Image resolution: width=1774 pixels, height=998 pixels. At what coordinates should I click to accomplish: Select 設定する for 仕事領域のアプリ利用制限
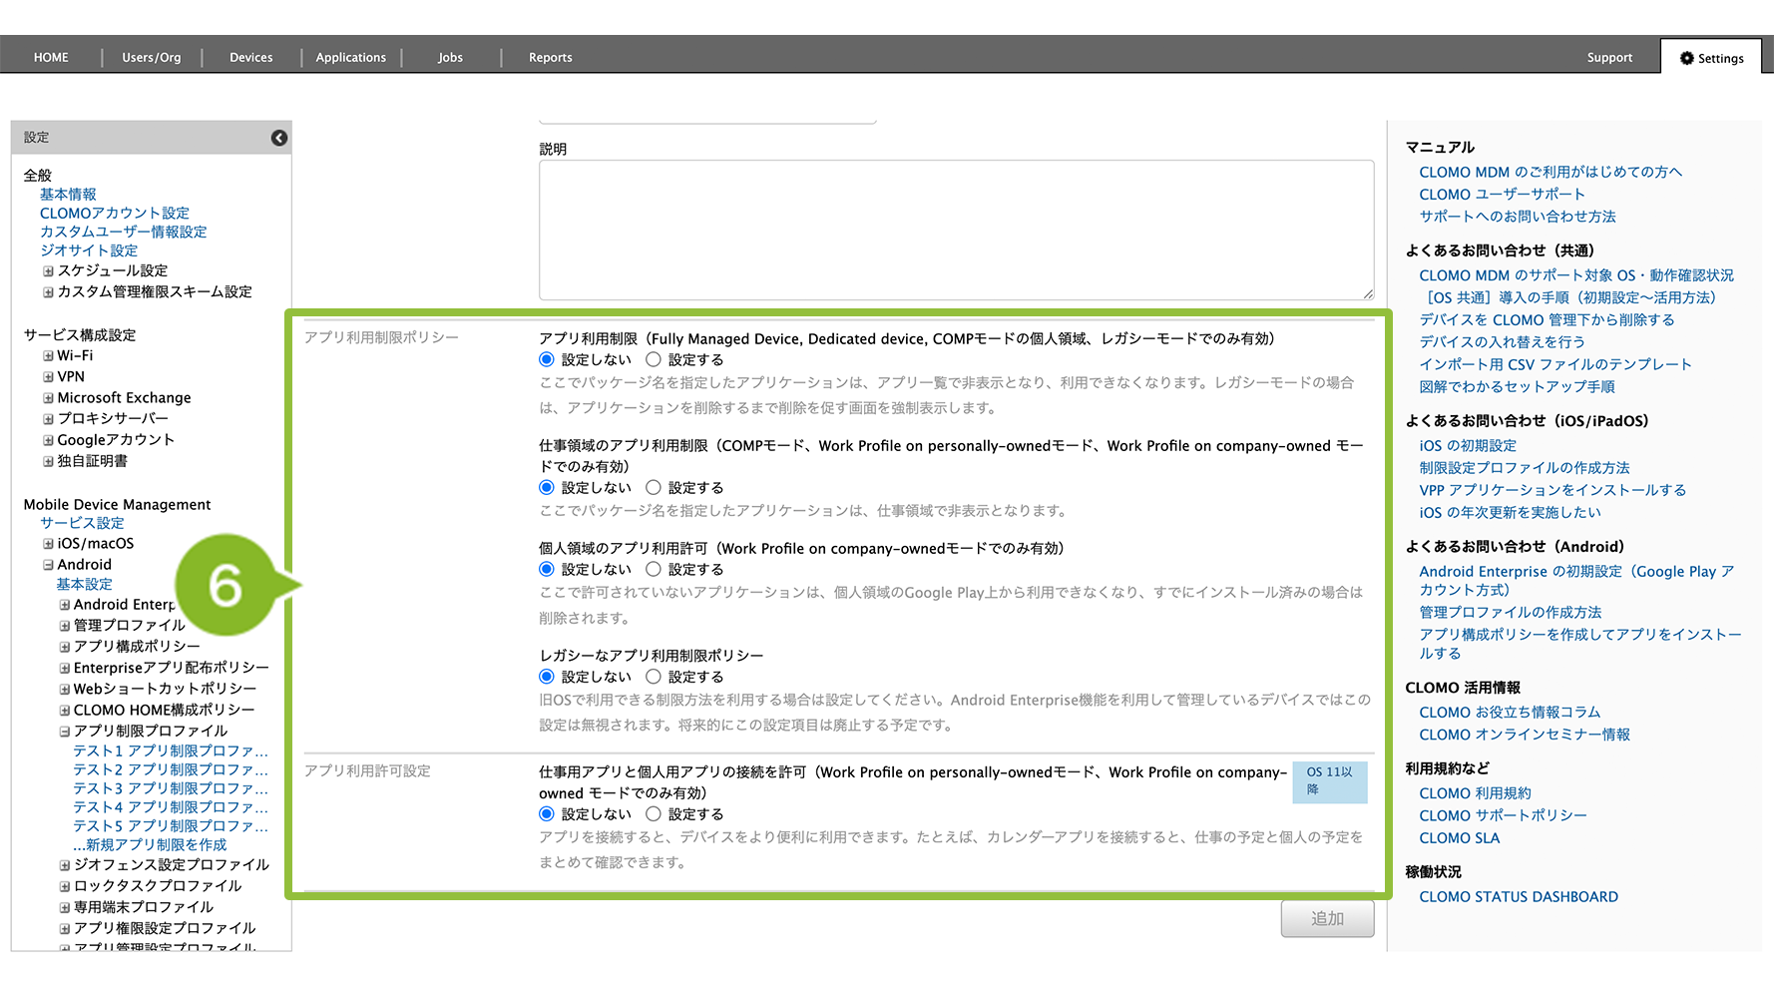pyautogui.click(x=654, y=487)
